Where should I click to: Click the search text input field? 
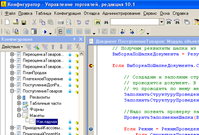pos(135,22)
